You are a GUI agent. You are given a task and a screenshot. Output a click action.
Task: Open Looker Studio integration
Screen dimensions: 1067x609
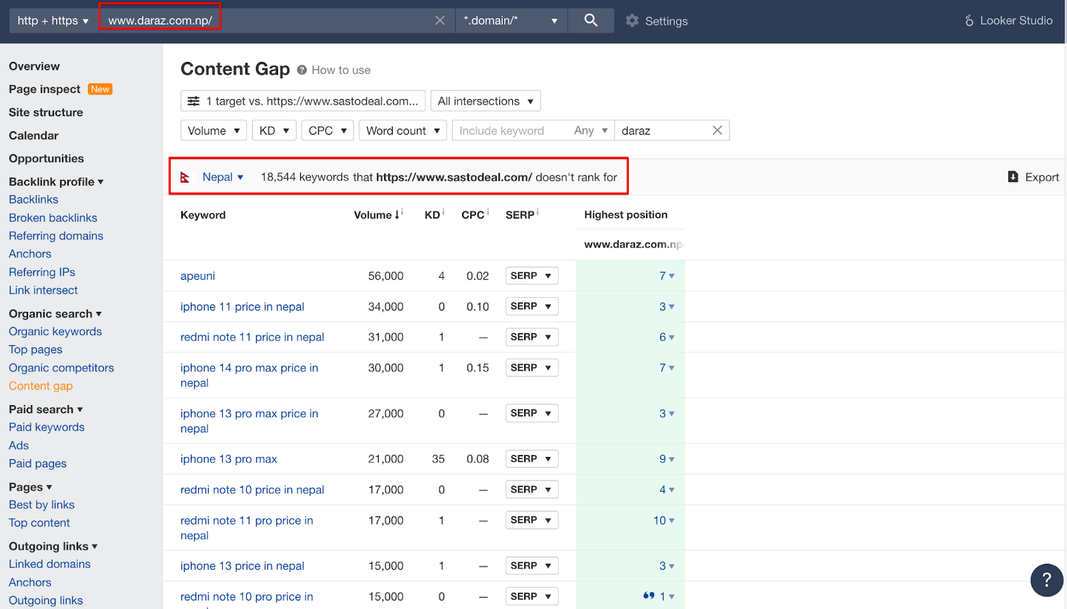pyautogui.click(x=1009, y=21)
